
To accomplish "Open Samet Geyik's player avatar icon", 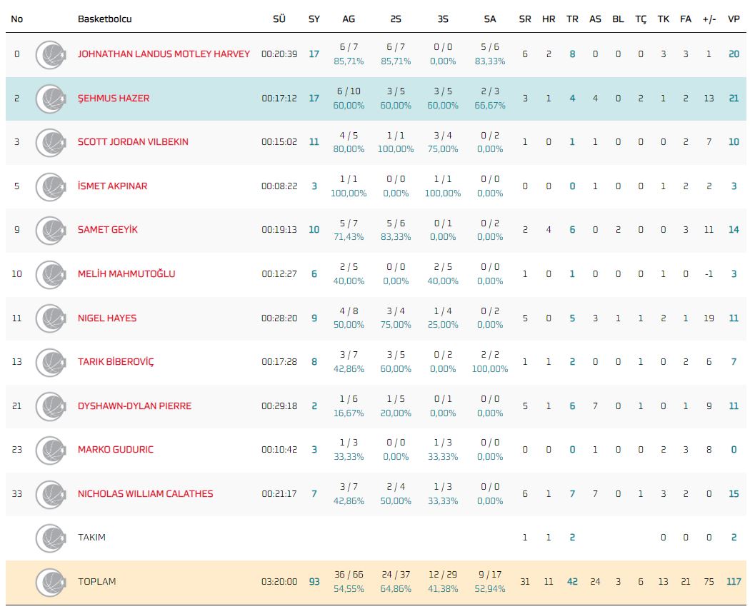I will 51,230.
